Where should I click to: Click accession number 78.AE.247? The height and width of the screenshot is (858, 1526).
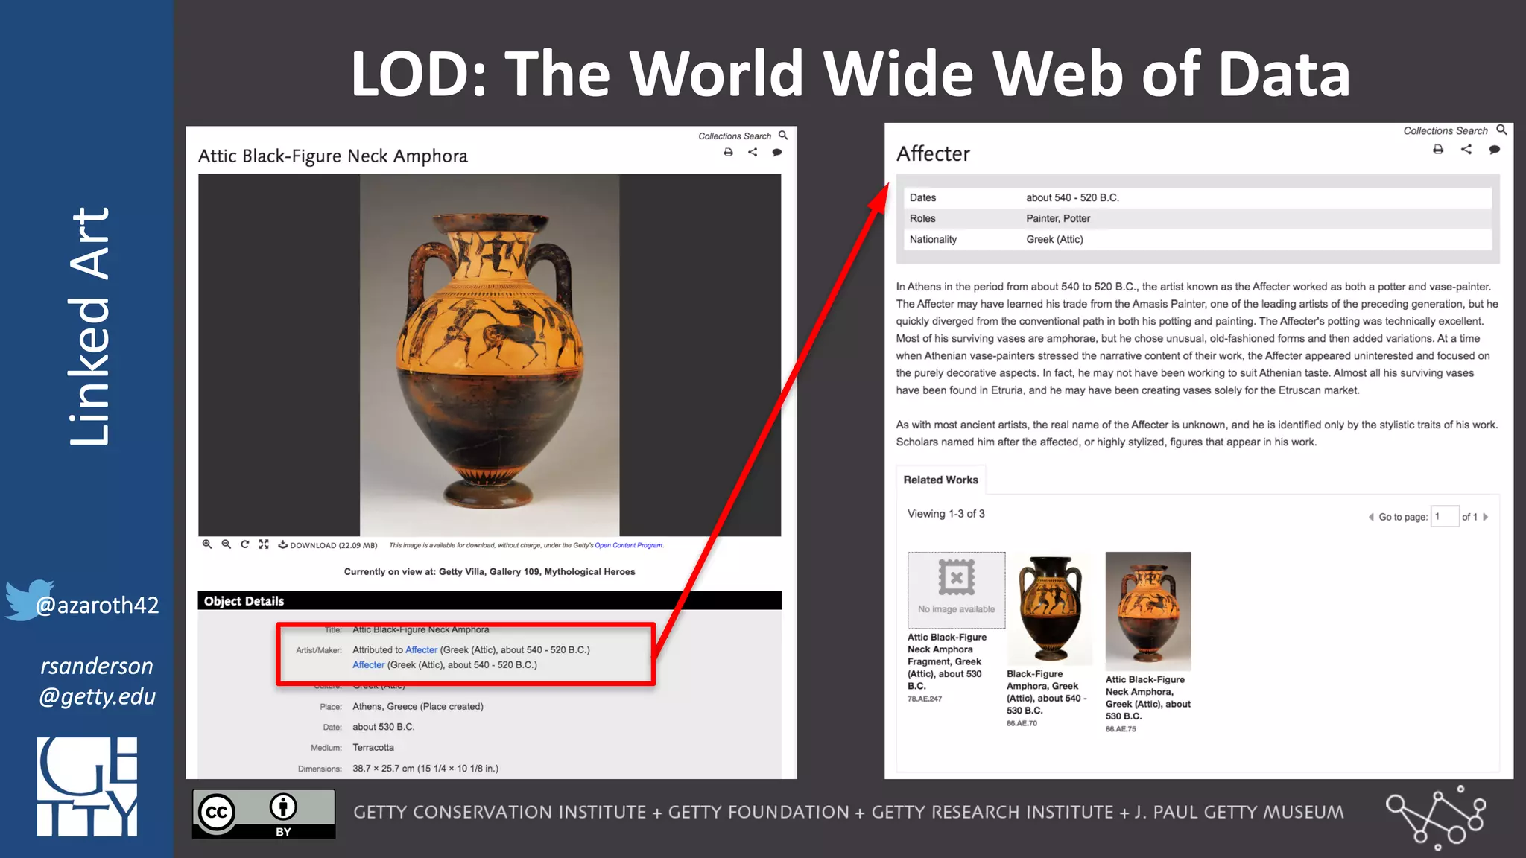(x=925, y=699)
